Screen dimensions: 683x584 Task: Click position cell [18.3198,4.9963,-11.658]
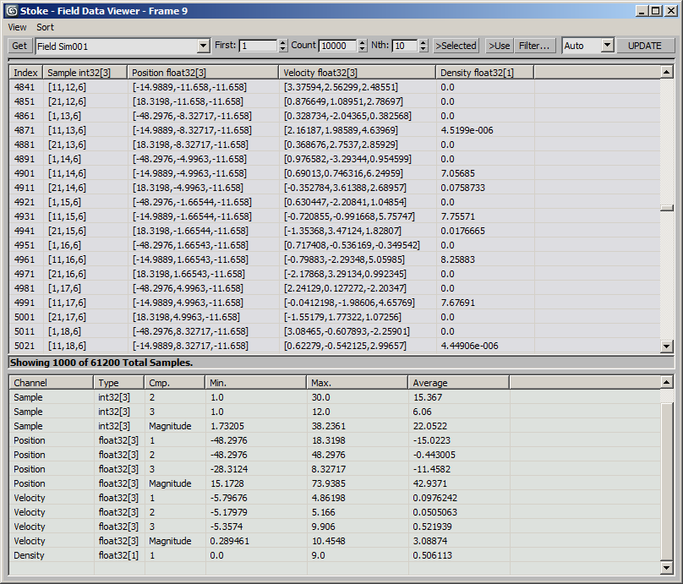(x=186, y=317)
